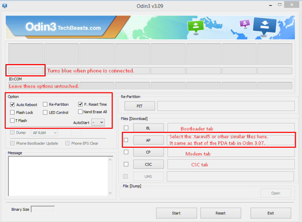Click Message box scroll down arrow

110,193
